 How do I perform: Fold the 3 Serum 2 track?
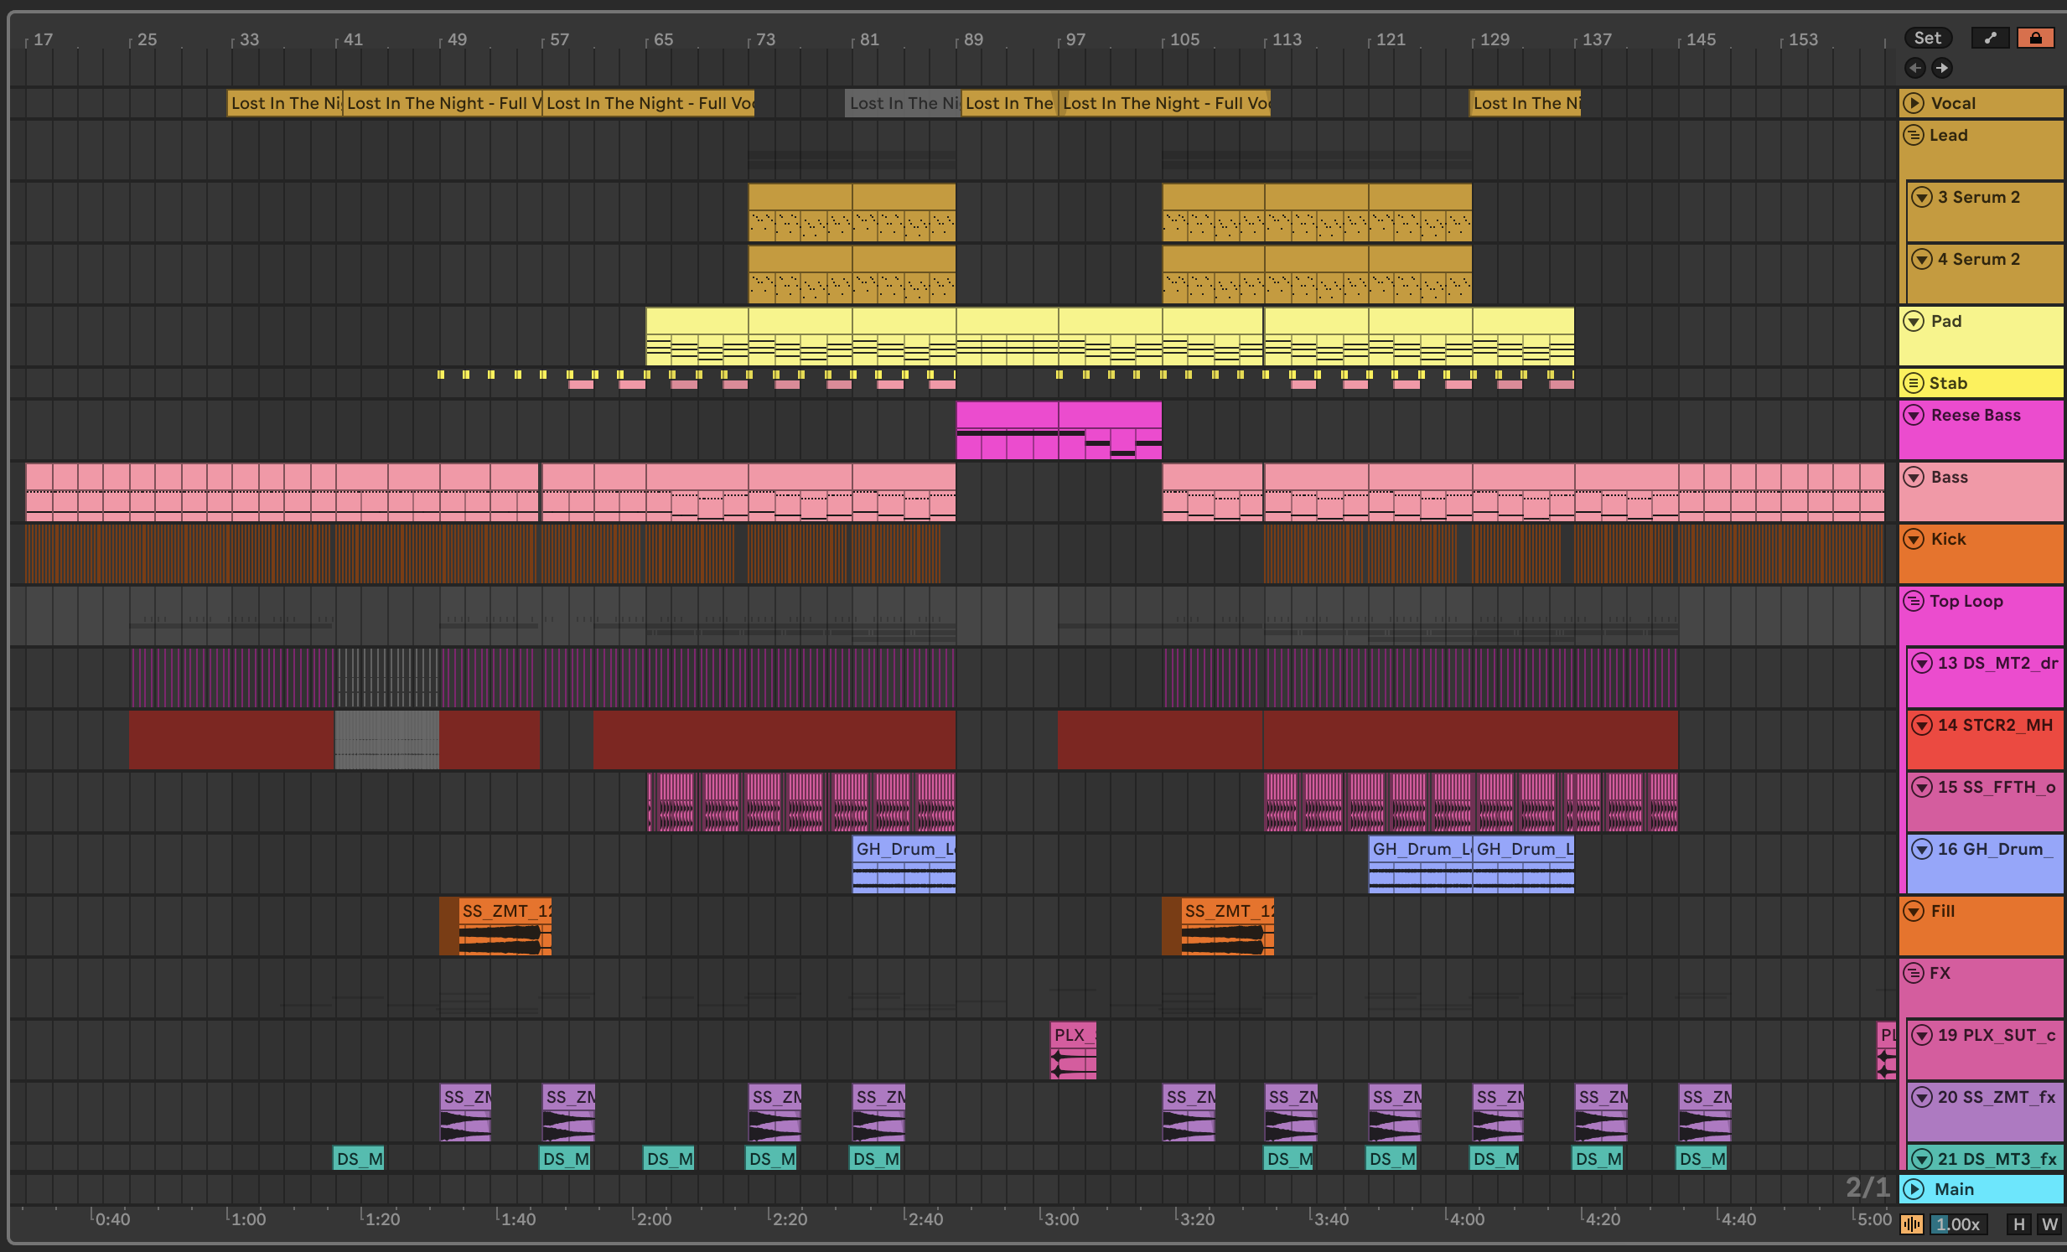[x=1922, y=197]
